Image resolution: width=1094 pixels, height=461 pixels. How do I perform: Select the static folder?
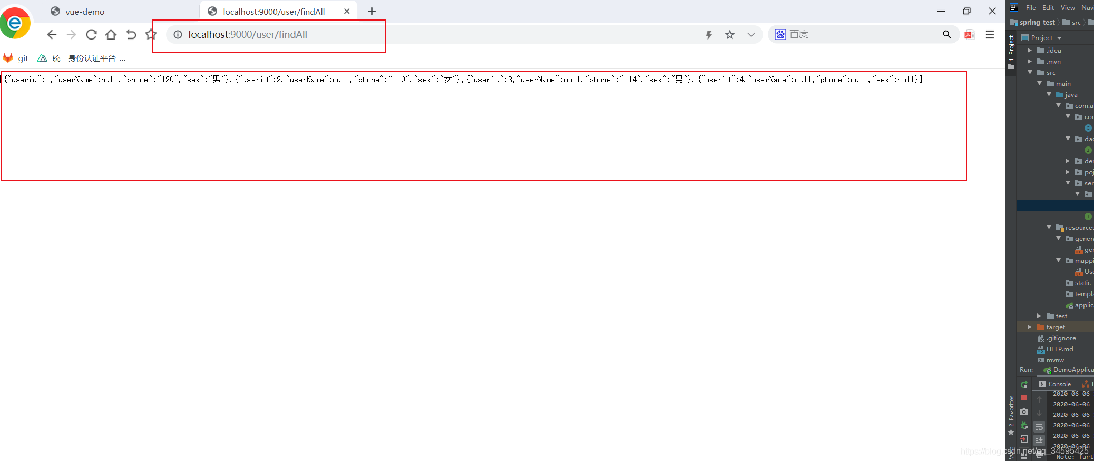click(x=1078, y=283)
